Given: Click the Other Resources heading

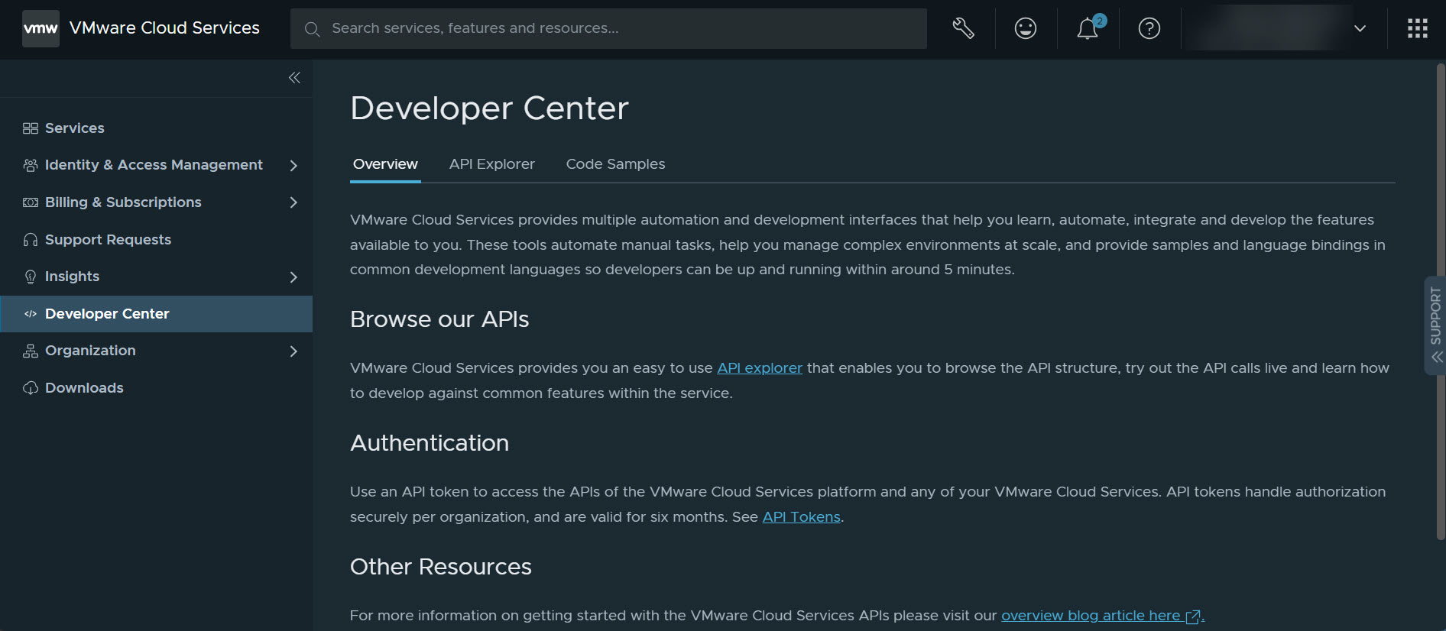Looking at the screenshot, I should pyautogui.click(x=441, y=567).
